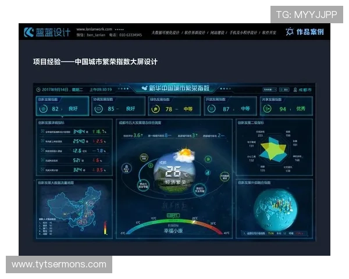Screen dimensions: 349x279
Task: Click the sun and cloud weather icon
Action: tap(184, 155)
